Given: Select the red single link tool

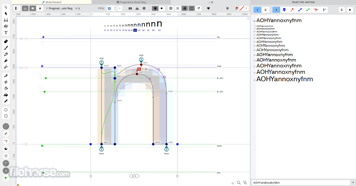Looking at the screenshot, I should [292, 10].
